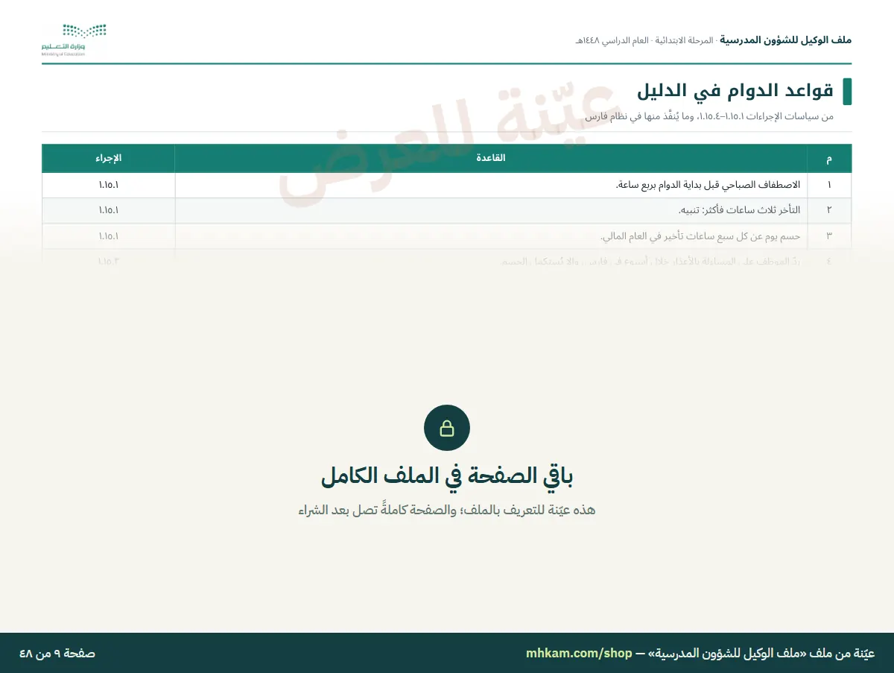Click the header title ملف الوكيل للشؤون المدرسية
Image resolution: width=894 pixels, height=673 pixels.
click(x=785, y=40)
